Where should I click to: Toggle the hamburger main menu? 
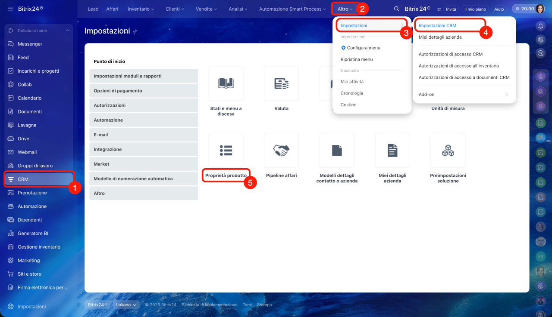click(x=10, y=9)
